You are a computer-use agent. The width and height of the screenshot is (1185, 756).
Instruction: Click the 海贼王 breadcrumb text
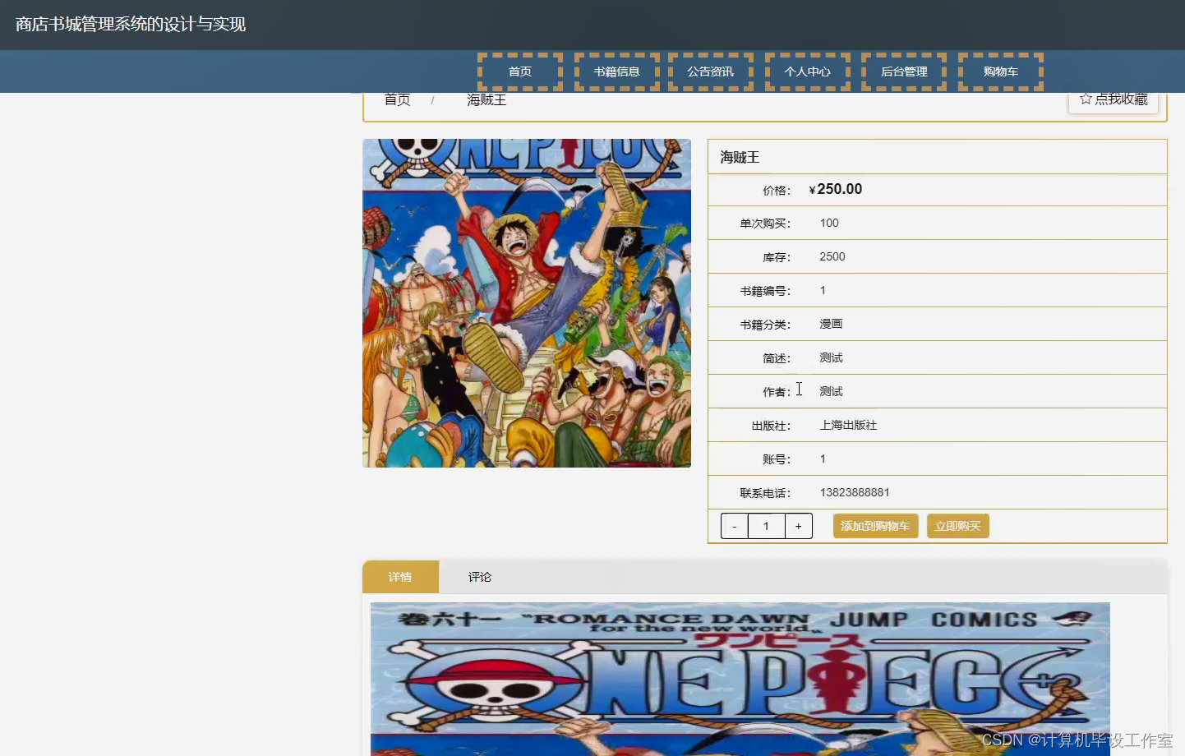tap(486, 99)
